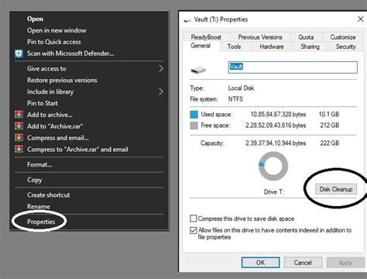Click WinRAR icon beside Compress and email...

[x=19, y=138]
